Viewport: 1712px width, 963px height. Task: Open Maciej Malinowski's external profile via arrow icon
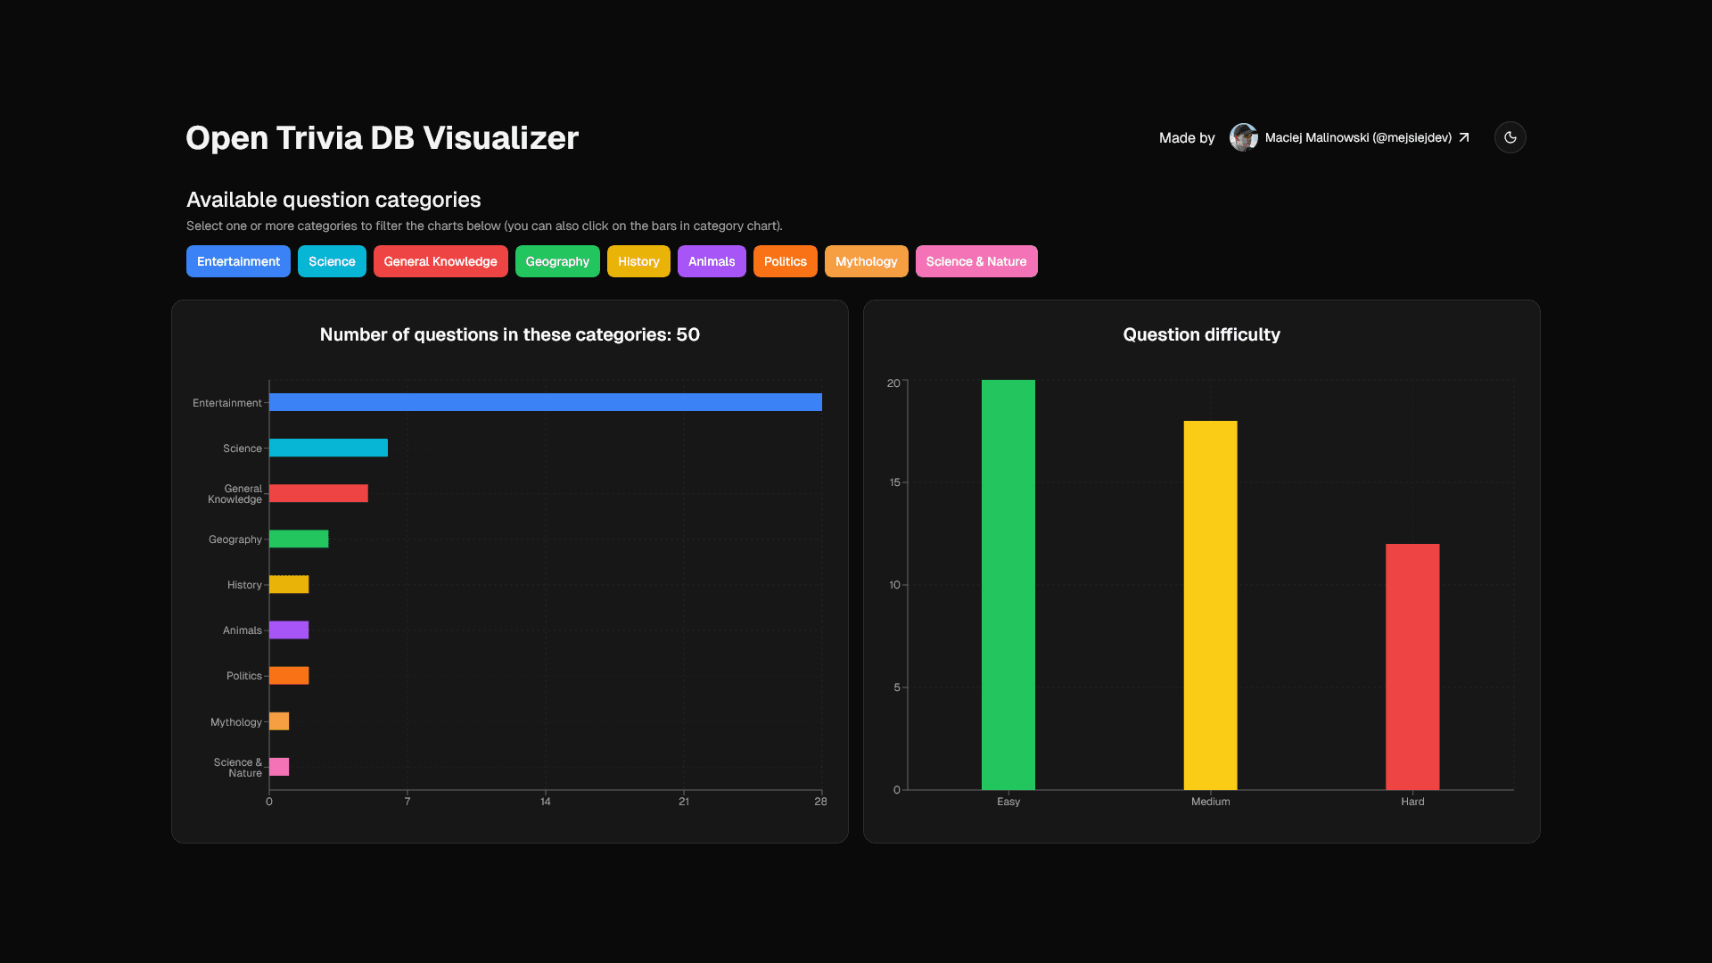1464,137
